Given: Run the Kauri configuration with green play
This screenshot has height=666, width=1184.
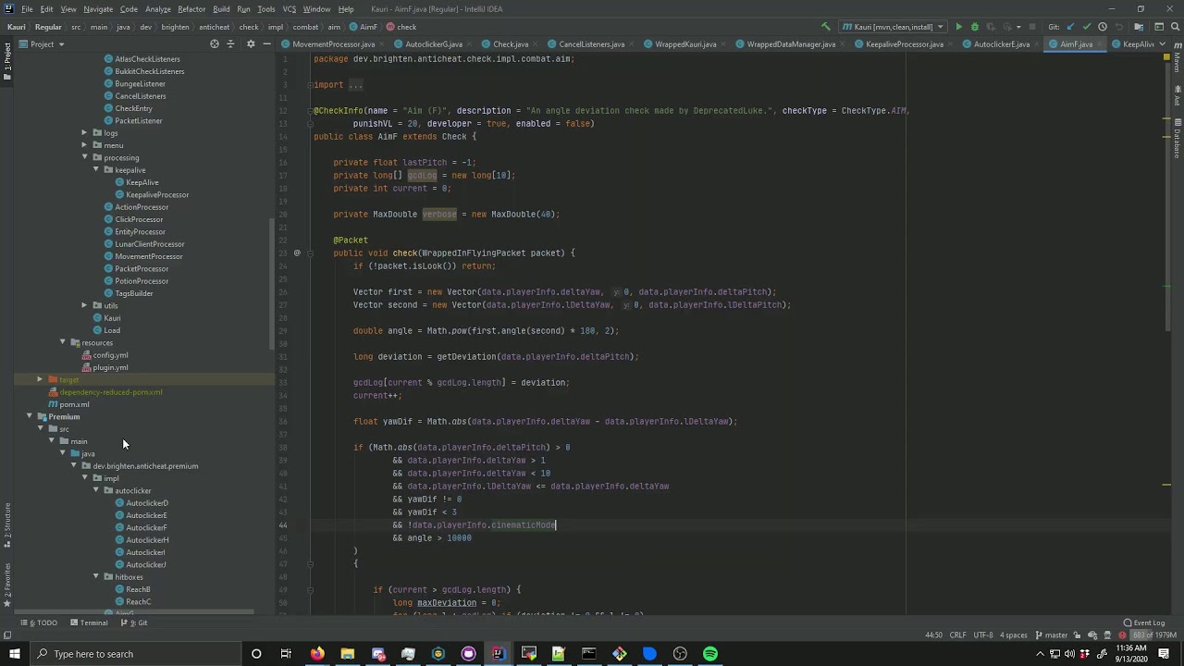Looking at the screenshot, I should [958, 27].
